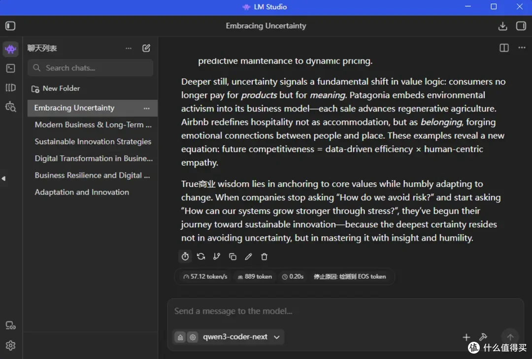Open the chat list options ellipsis menu
The width and height of the screenshot is (532, 359).
[x=128, y=48]
